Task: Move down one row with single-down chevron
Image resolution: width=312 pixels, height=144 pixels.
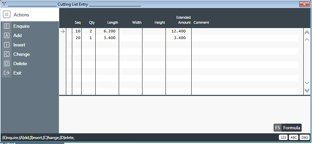Action: click(x=307, y=83)
